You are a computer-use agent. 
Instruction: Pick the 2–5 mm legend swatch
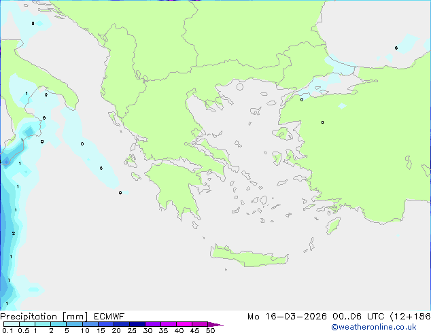tap(58, 324)
